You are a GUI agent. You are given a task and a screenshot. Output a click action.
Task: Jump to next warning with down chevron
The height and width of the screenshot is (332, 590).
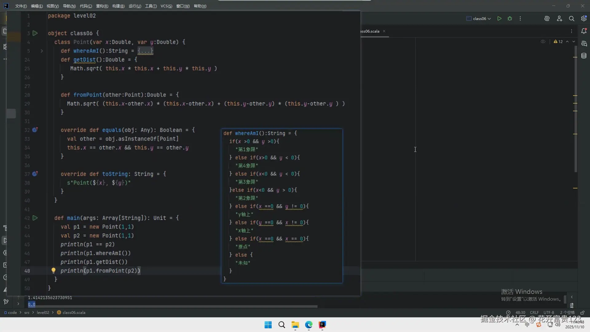(x=574, y=41)
